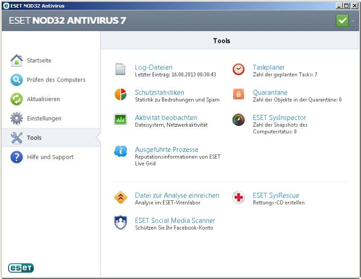The width and height of the screenshot is (361, 279).
Task: Click 'Schützen Sie Ihr Facebook-Konto' text
Action: 174,228
